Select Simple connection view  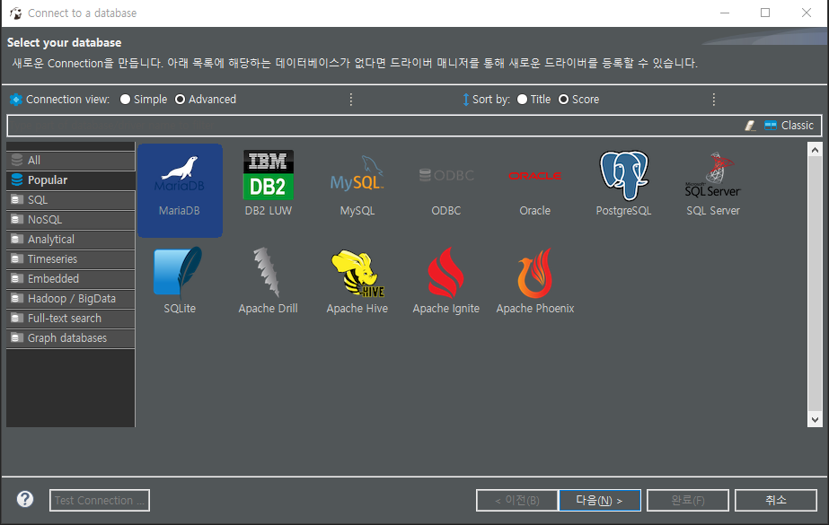coord(144,100)
